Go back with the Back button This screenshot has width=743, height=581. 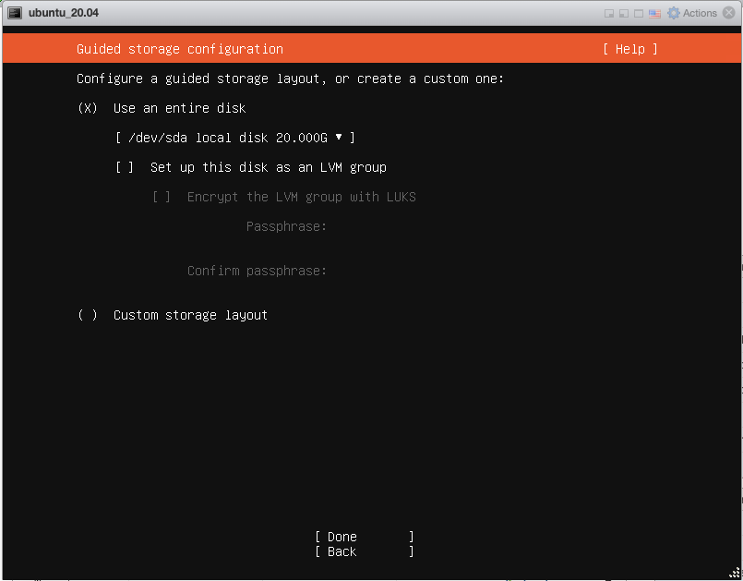coord(365,551)
